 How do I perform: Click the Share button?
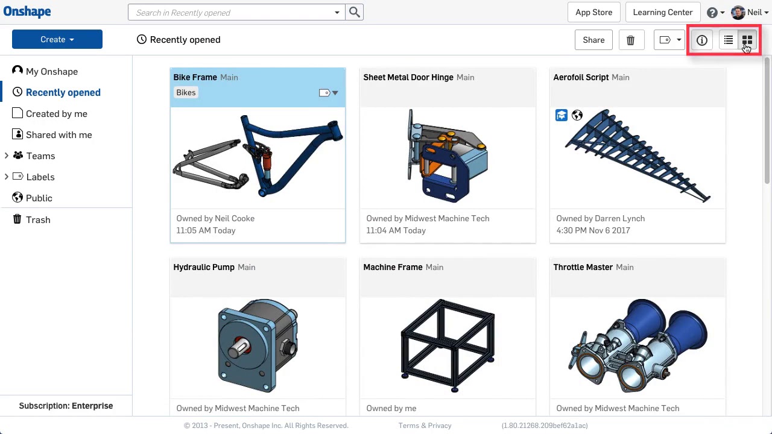(x=593, y=40)
